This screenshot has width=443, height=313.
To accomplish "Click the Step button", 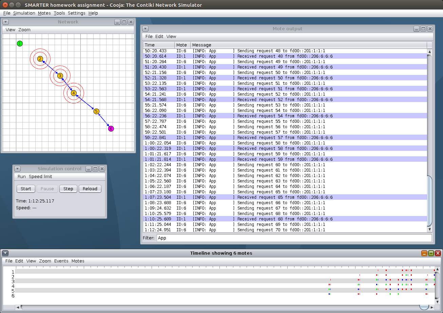I will (68, 189).
